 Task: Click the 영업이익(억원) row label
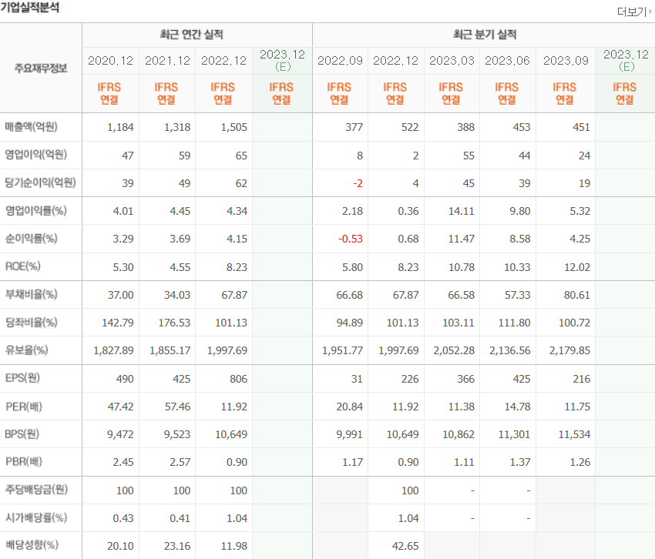[36, 155]
